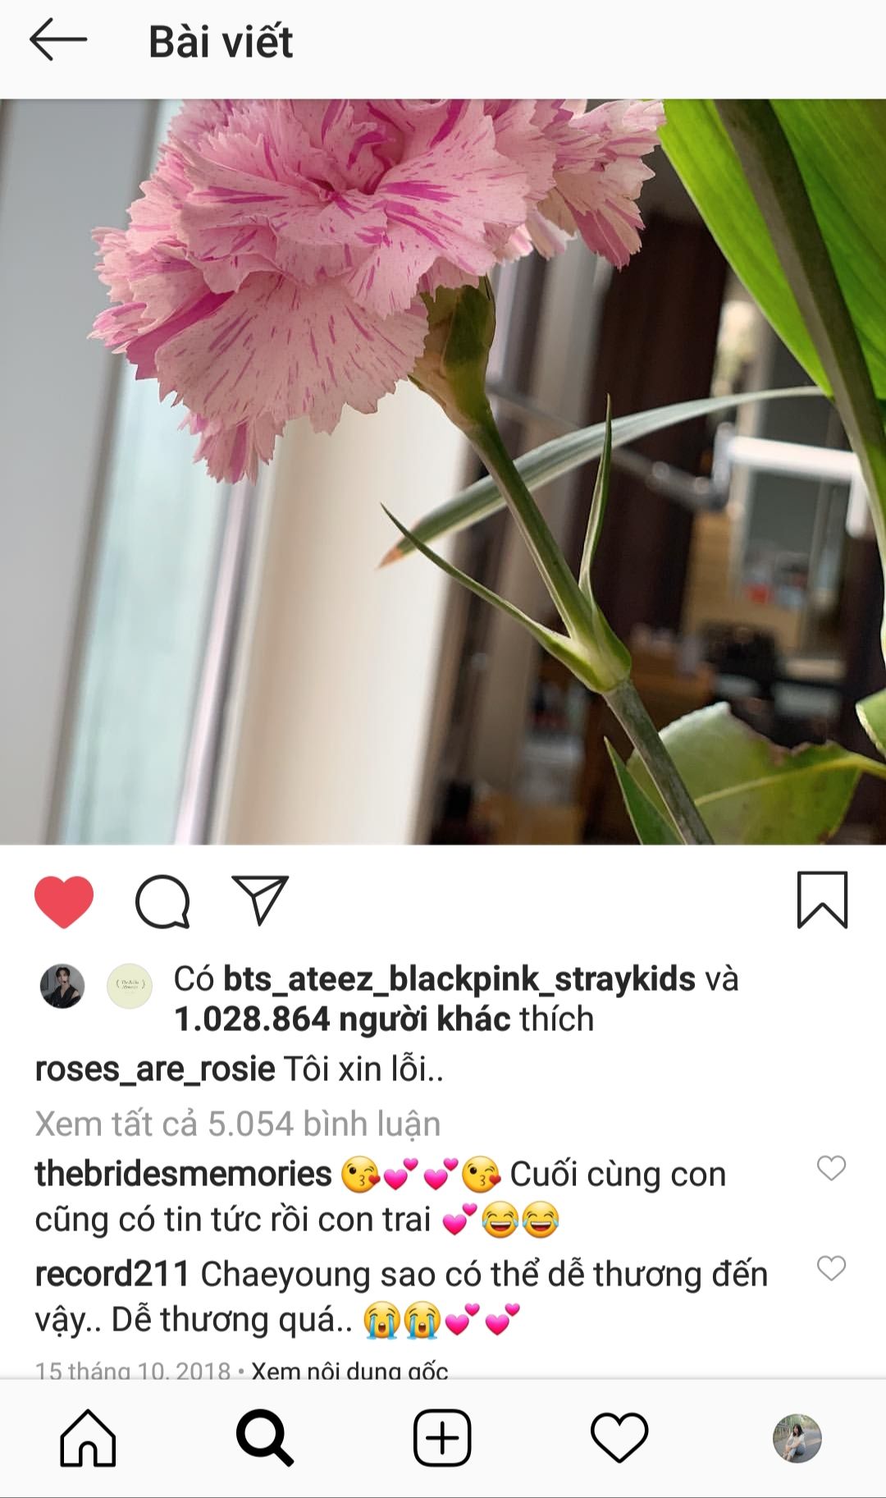Expand all 5.054 comments
Image resolution: width=886 pixels, height=1498 pixels.
pos(238,1124)
